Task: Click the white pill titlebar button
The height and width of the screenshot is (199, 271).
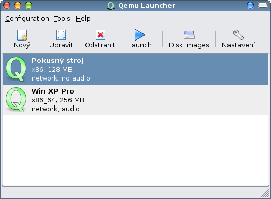Action: (x=263, y=5)
